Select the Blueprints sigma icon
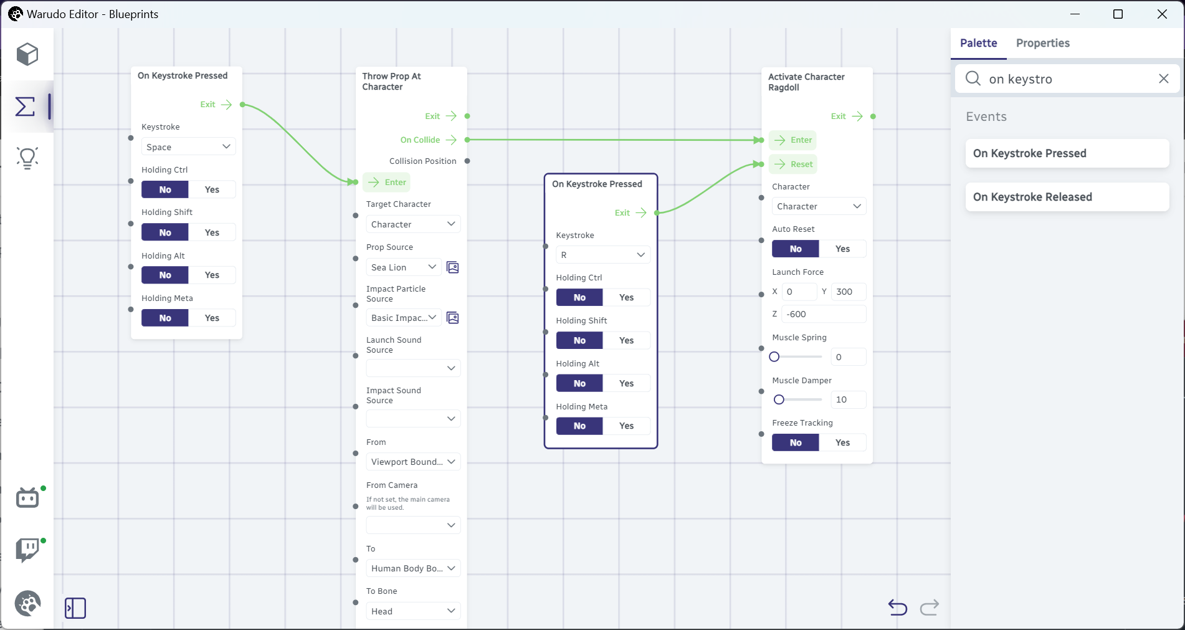Viewport: 1185px width, 630px height. (26, 107)
